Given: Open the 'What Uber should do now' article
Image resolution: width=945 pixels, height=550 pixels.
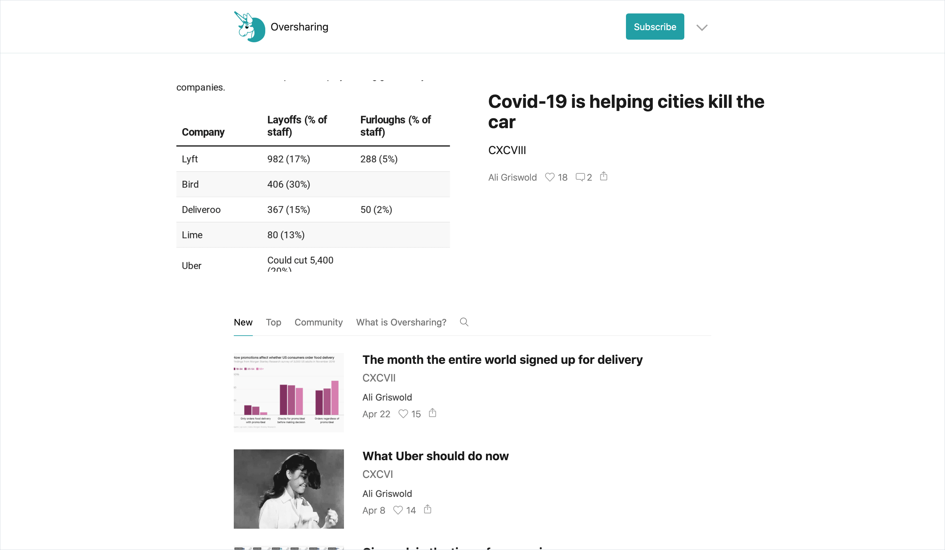Looking at the screenshot, I should tap(435, 456).
